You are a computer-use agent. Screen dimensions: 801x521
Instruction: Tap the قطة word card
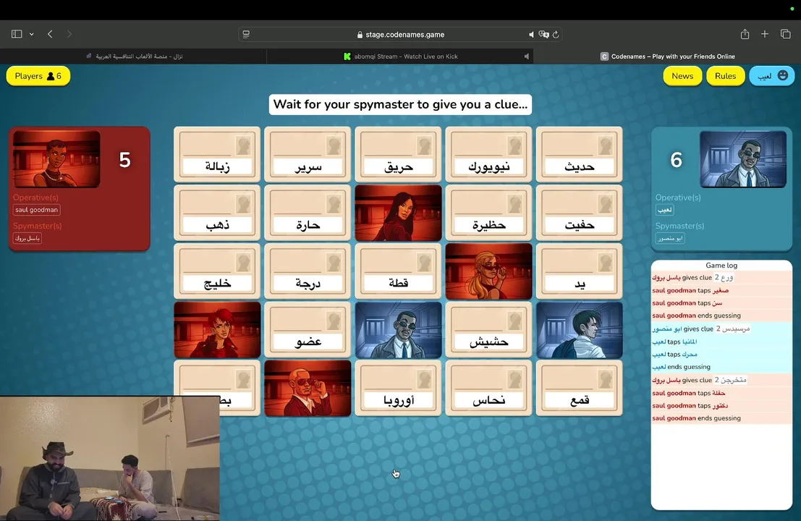point(398,271)
